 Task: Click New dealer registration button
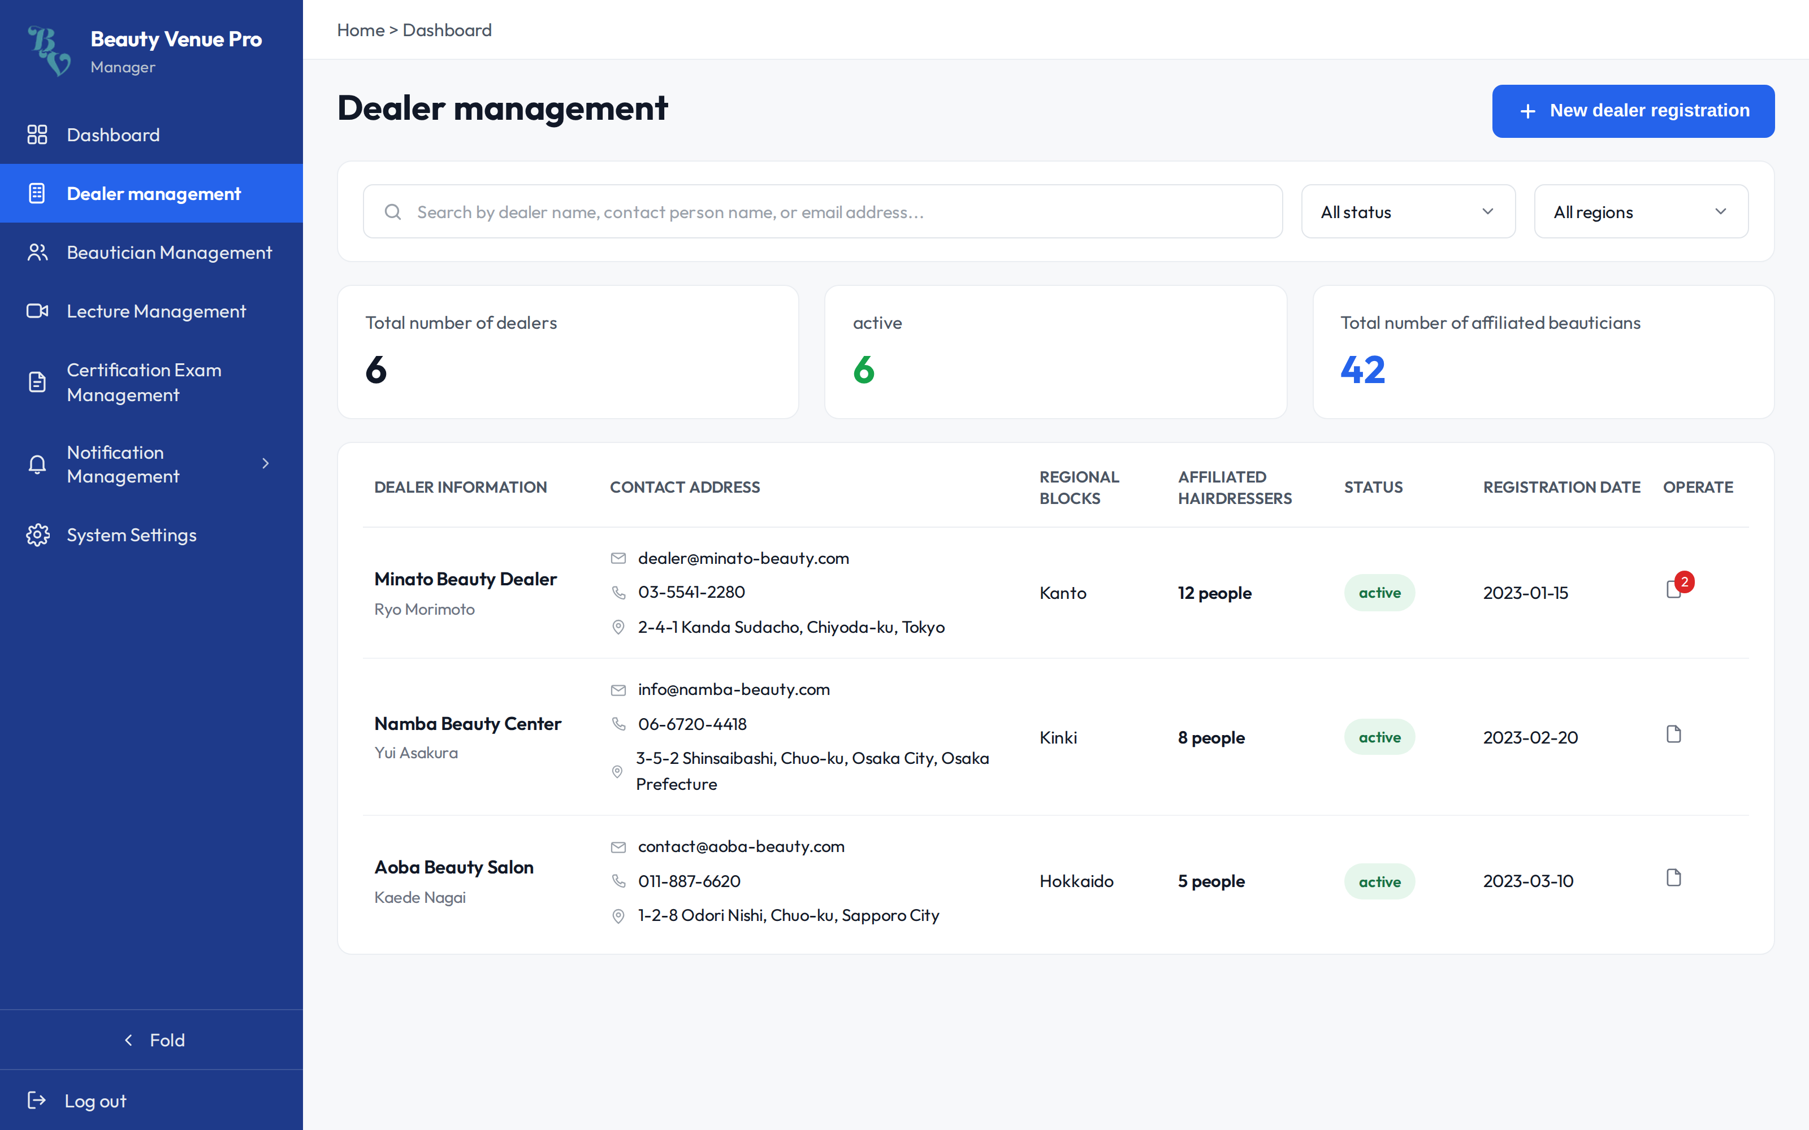(x=1633, y=111)
